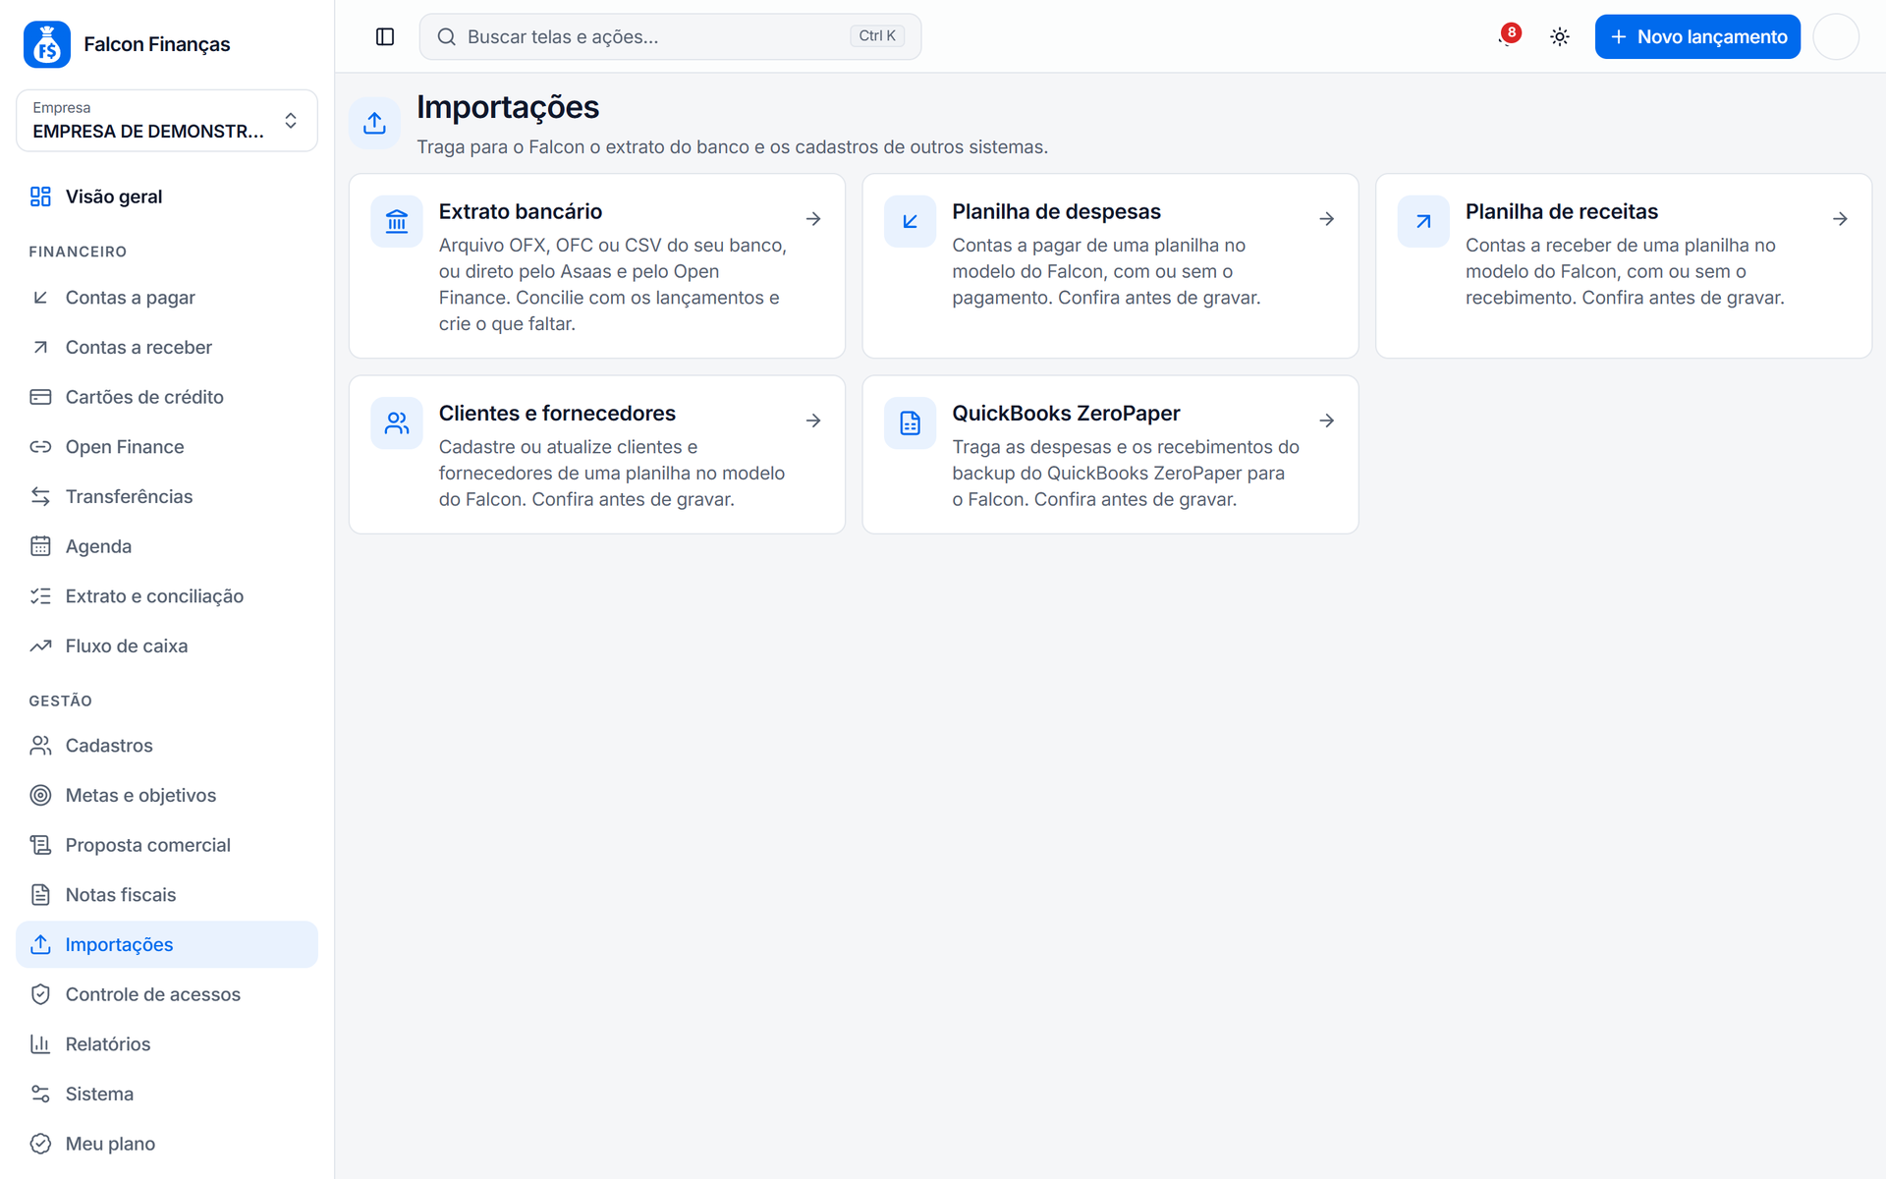Click the Ctrl K shortcut hint

click(x=877, y=36)
